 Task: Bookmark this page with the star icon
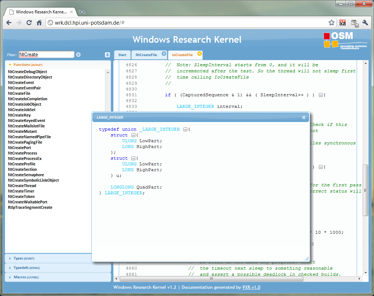tap(331, 23)
